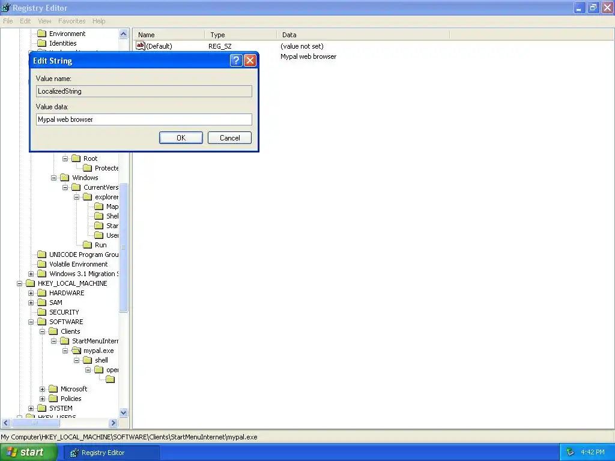The width and height of the screenshot is (615, 461).
Task: Click the system tray network icon
Action: (570, 453)
